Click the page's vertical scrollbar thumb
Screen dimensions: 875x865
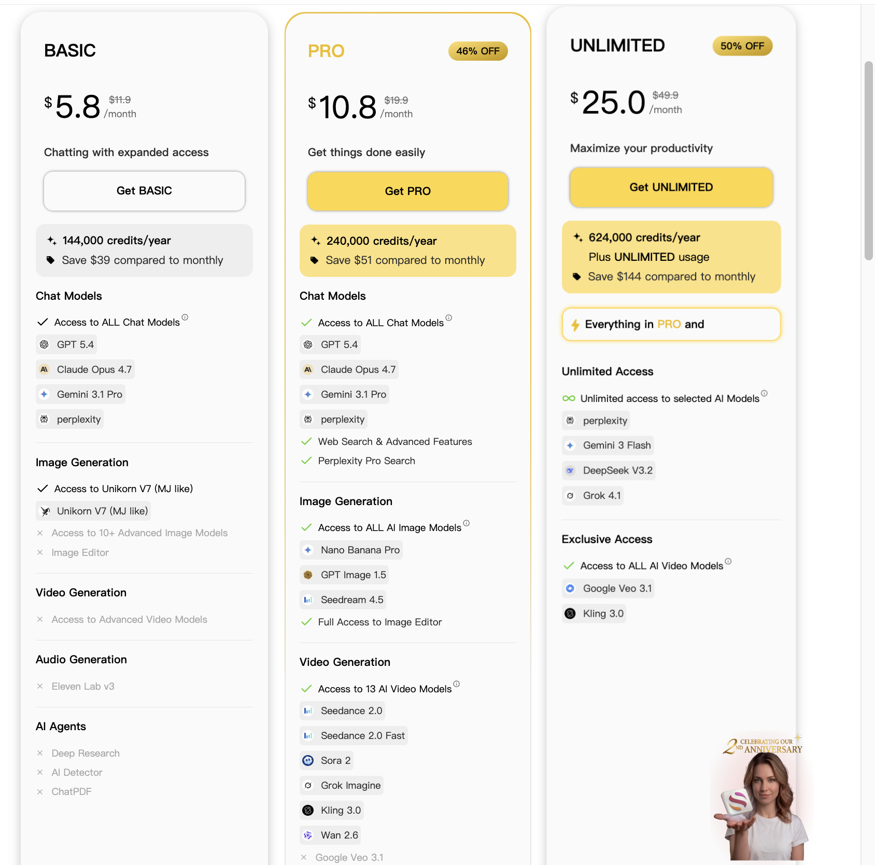coord(869,161)
